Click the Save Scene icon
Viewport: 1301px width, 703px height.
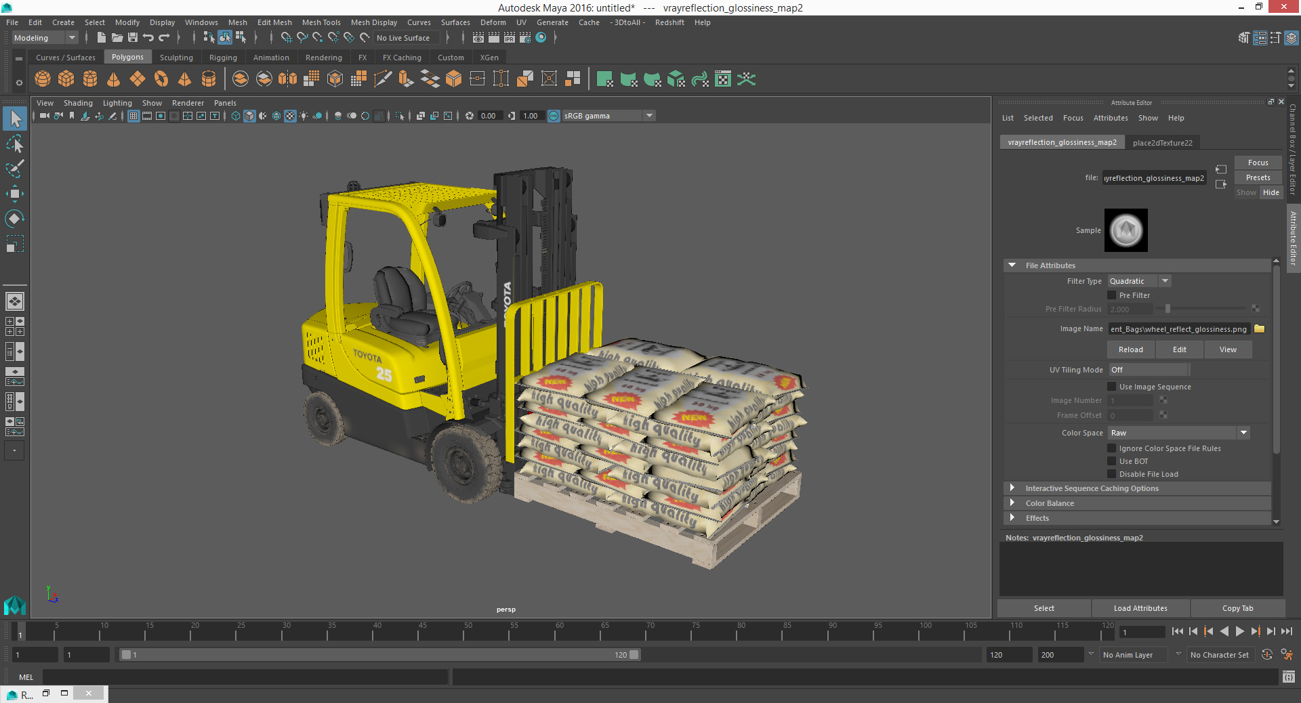pos(133,38)
